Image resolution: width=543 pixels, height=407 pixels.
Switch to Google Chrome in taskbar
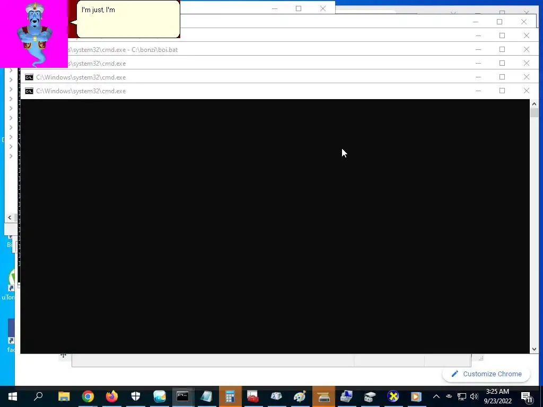[88, 396]
